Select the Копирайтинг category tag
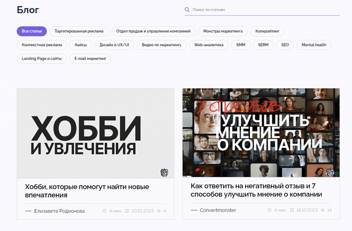352x231 pixels. coord(267,31)
